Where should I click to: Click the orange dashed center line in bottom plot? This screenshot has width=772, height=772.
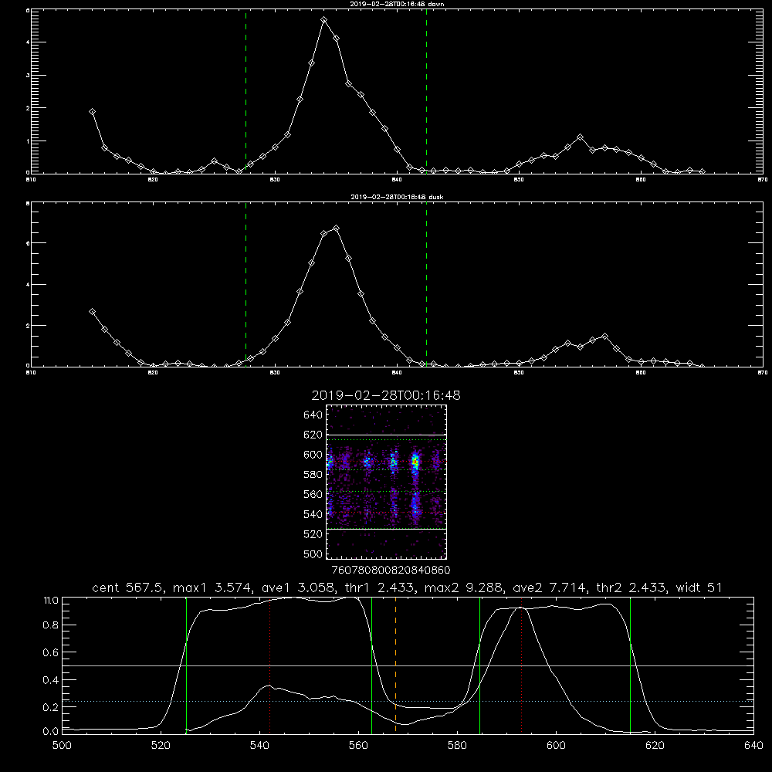click(396, 665)
